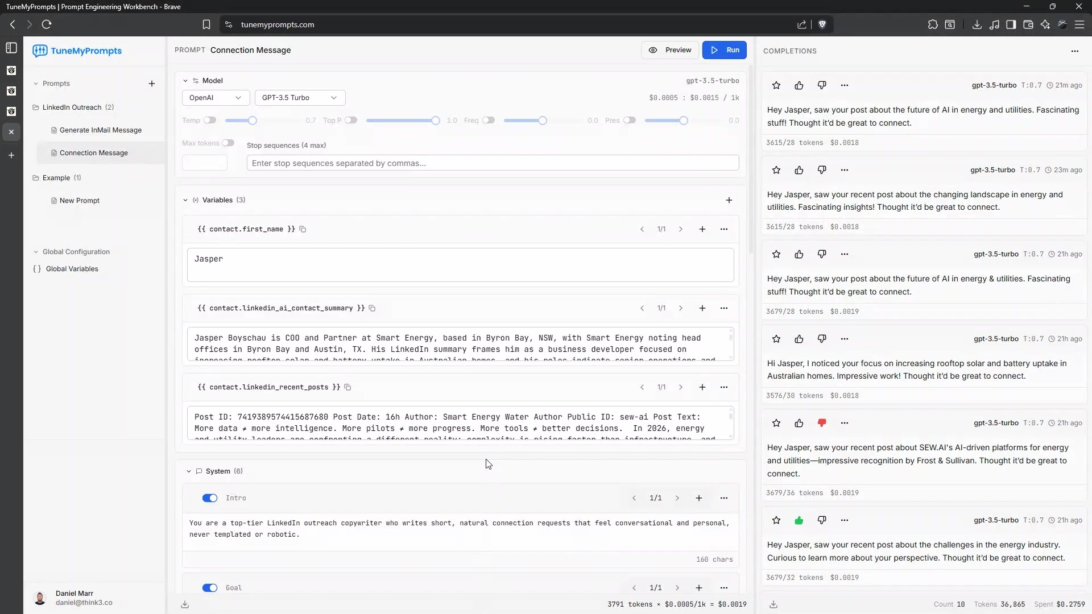1092x614 pixels.
Task: Thumbs down the third completion
Action: coord(822,254)
